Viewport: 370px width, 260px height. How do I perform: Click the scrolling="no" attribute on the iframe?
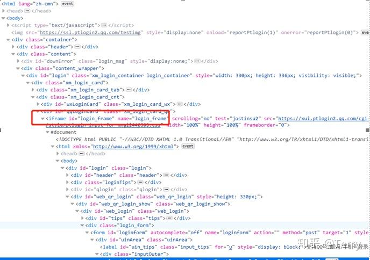tap(192, 119)
